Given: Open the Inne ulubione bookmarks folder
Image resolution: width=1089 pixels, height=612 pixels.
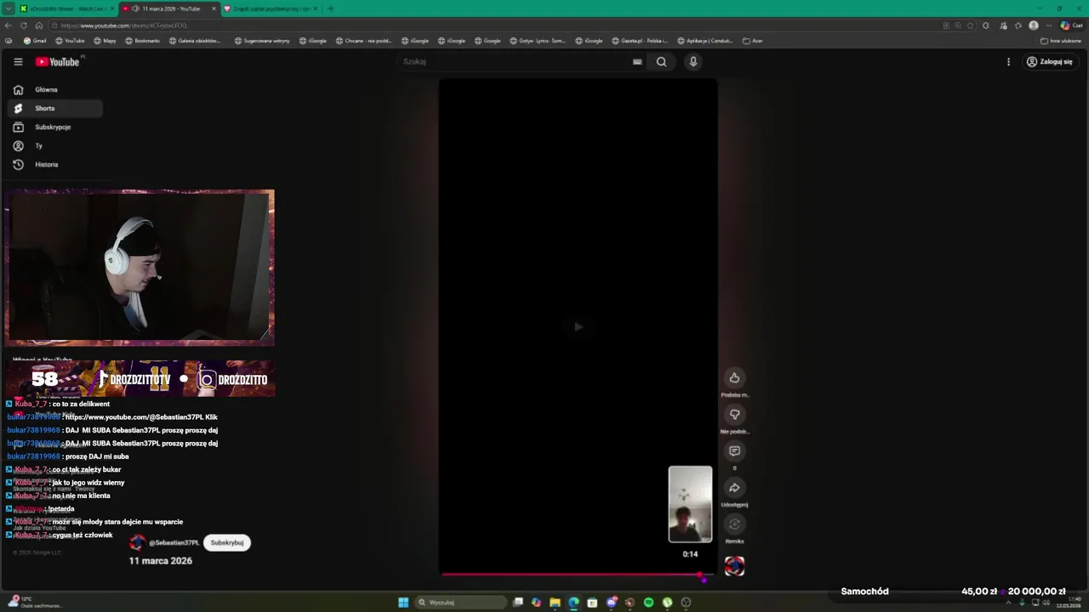Looking at the screenshot, I should coord(1061,40).
